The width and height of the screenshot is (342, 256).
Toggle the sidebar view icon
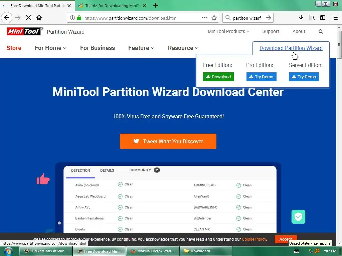pyautogui.click(x=323, y=18)
